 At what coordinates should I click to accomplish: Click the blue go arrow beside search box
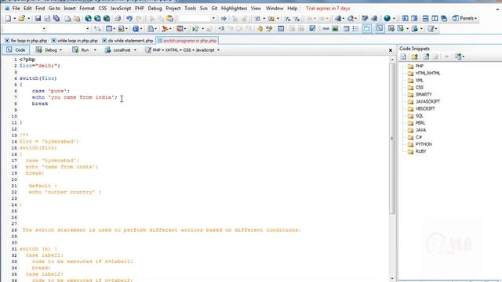tap(224, 19)
